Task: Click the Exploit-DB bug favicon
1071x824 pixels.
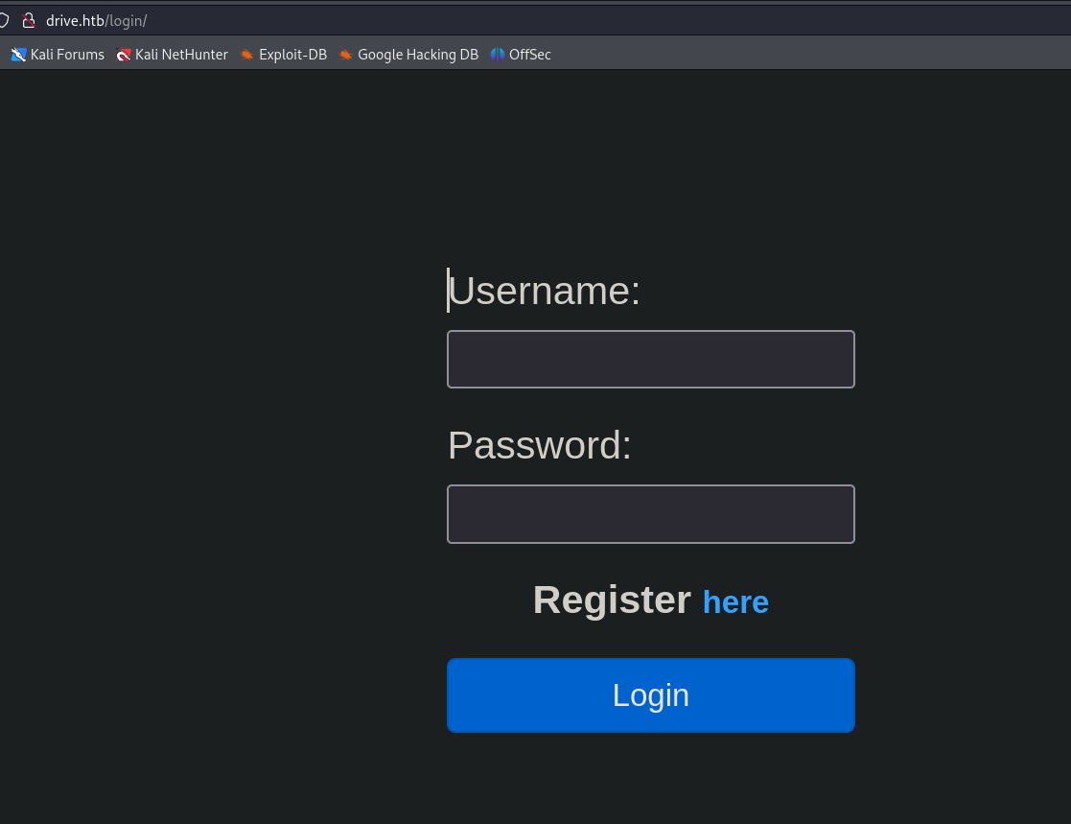Action: click(246, 55)
